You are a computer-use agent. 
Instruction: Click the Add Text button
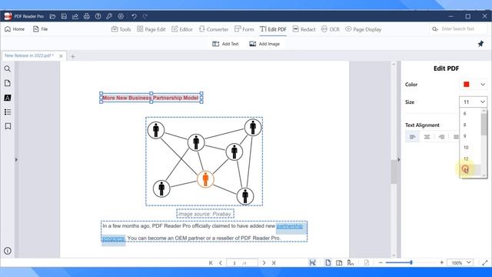coord(225,44)
